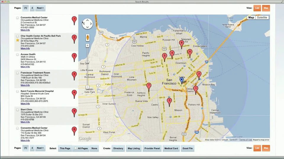Switch to Map view at bottom
This screenshot has height=159, width=284.
point(266,148)
